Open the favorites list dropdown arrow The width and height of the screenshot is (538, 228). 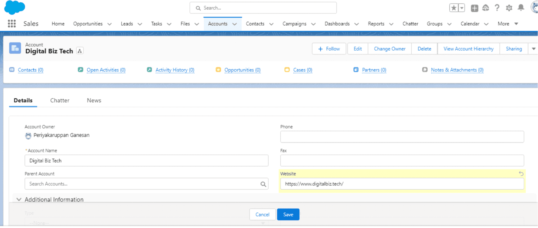click(462, 8)
